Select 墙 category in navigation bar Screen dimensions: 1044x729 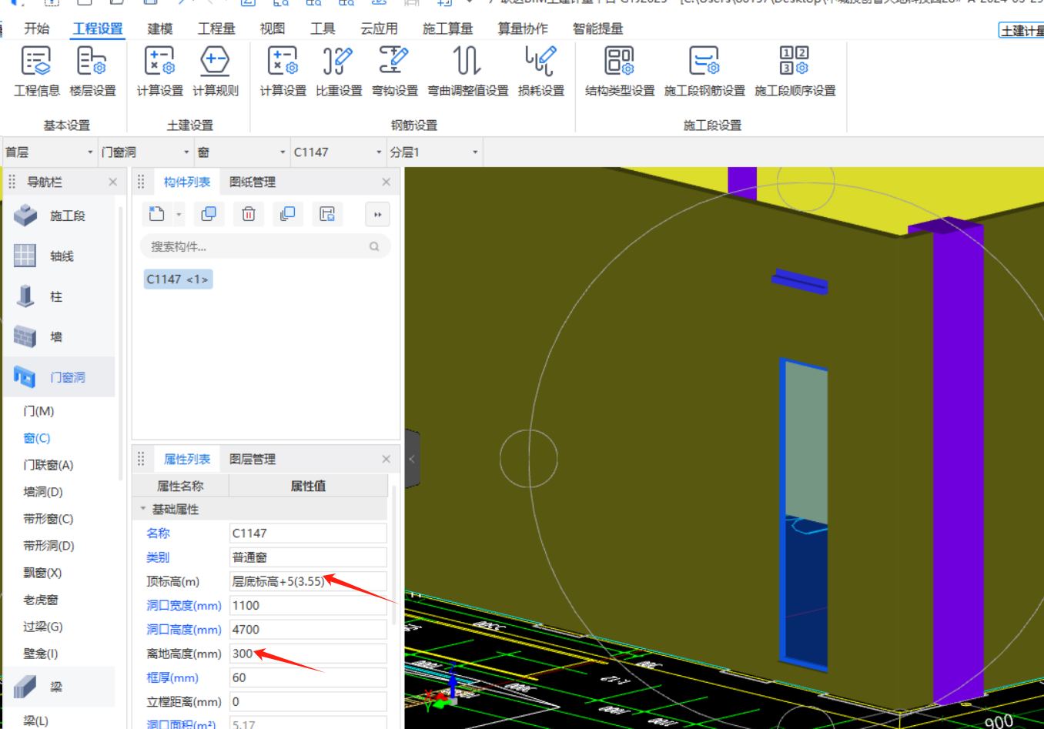coord(59,336)
